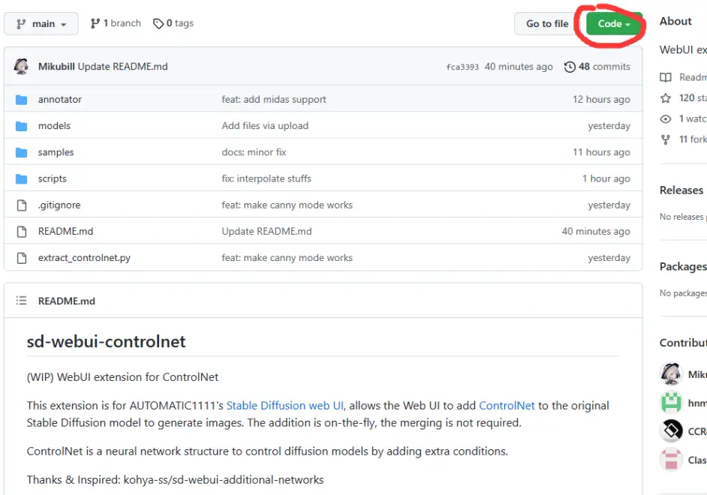Open the scripts folder
The width and height of the screenshot is (707, 495).
[x=53, y=178]
